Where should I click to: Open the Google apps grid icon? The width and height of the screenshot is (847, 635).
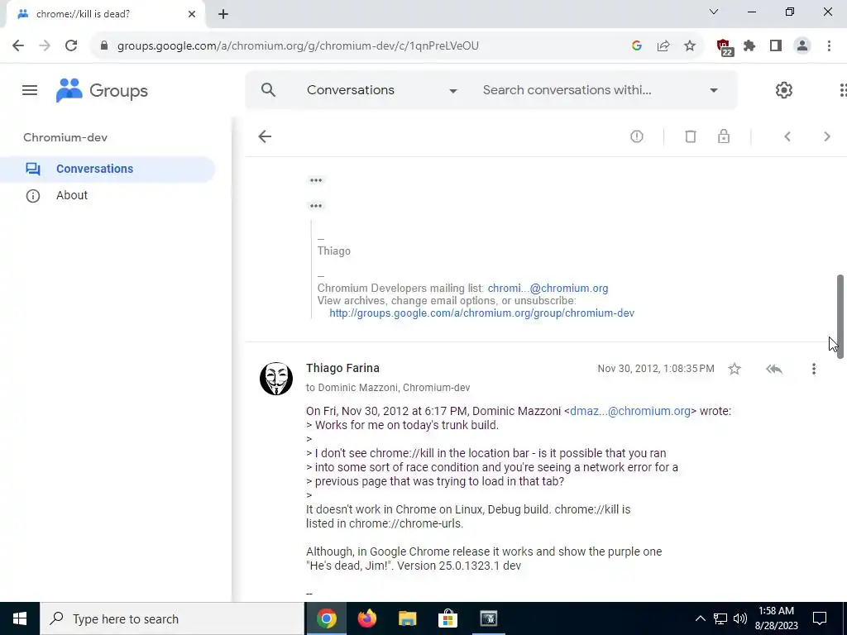(843, 90)
